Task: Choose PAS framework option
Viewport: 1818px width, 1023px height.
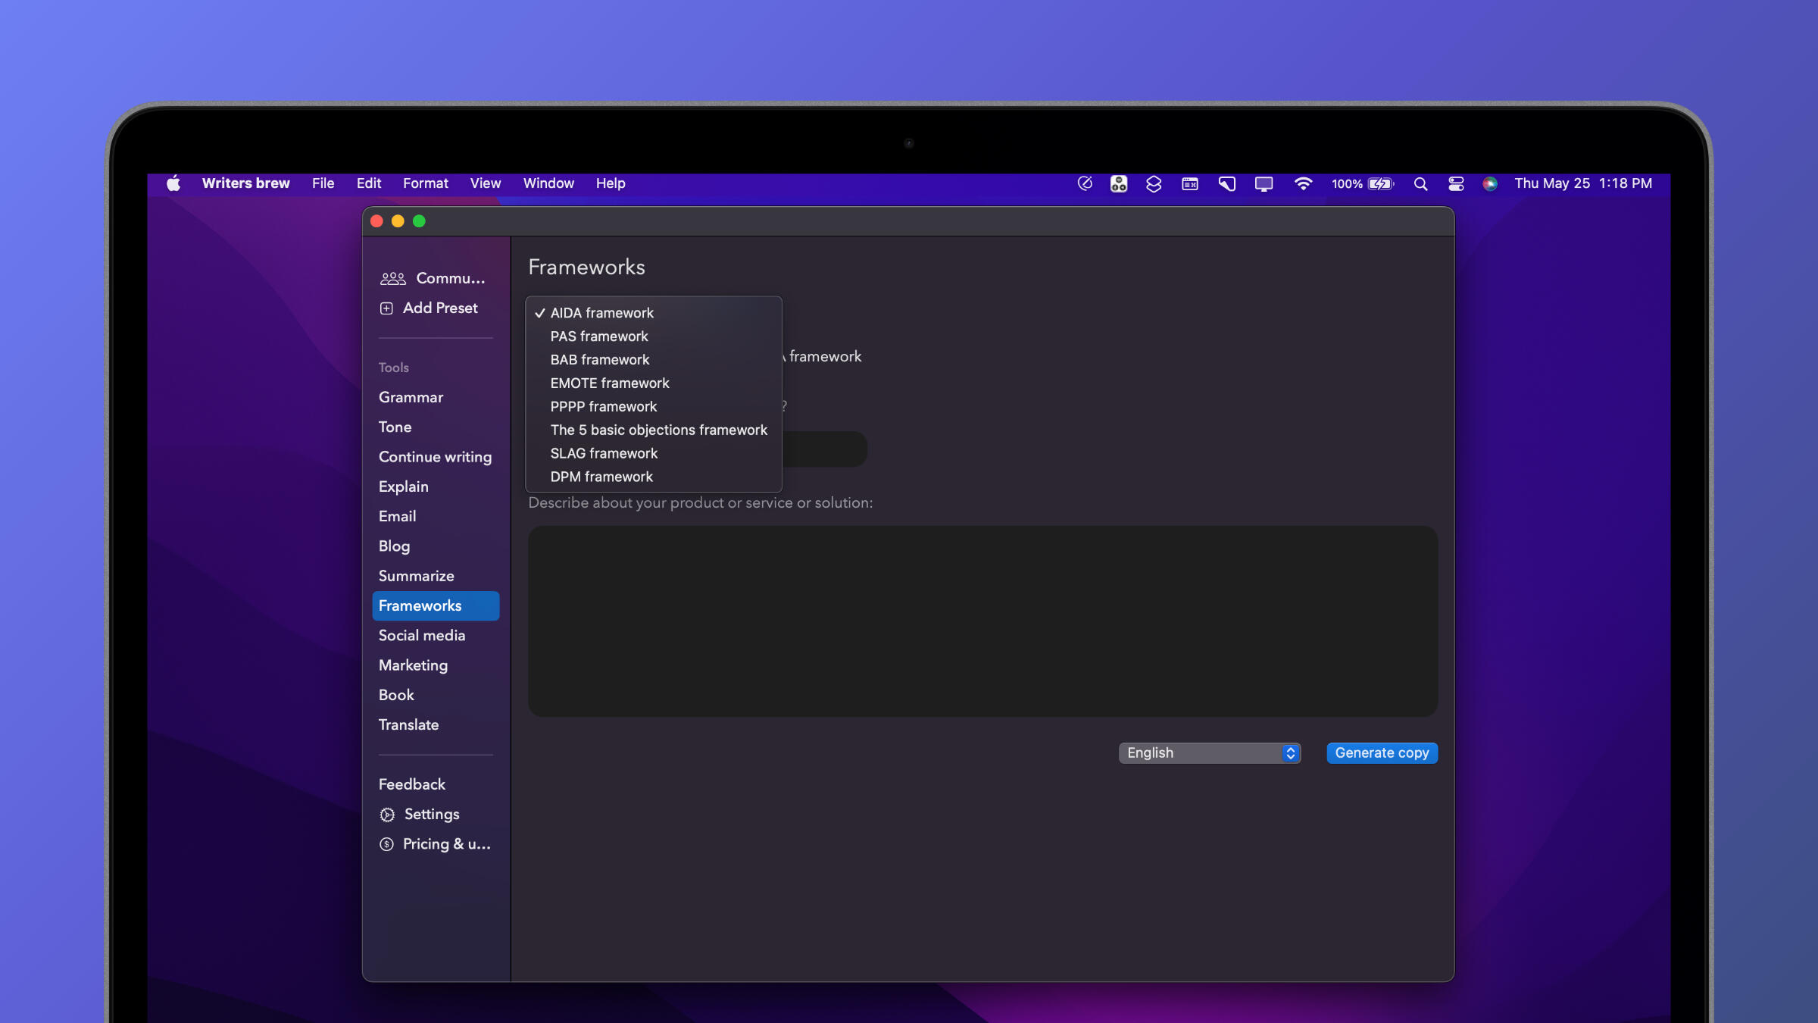Action: [653, 336]
